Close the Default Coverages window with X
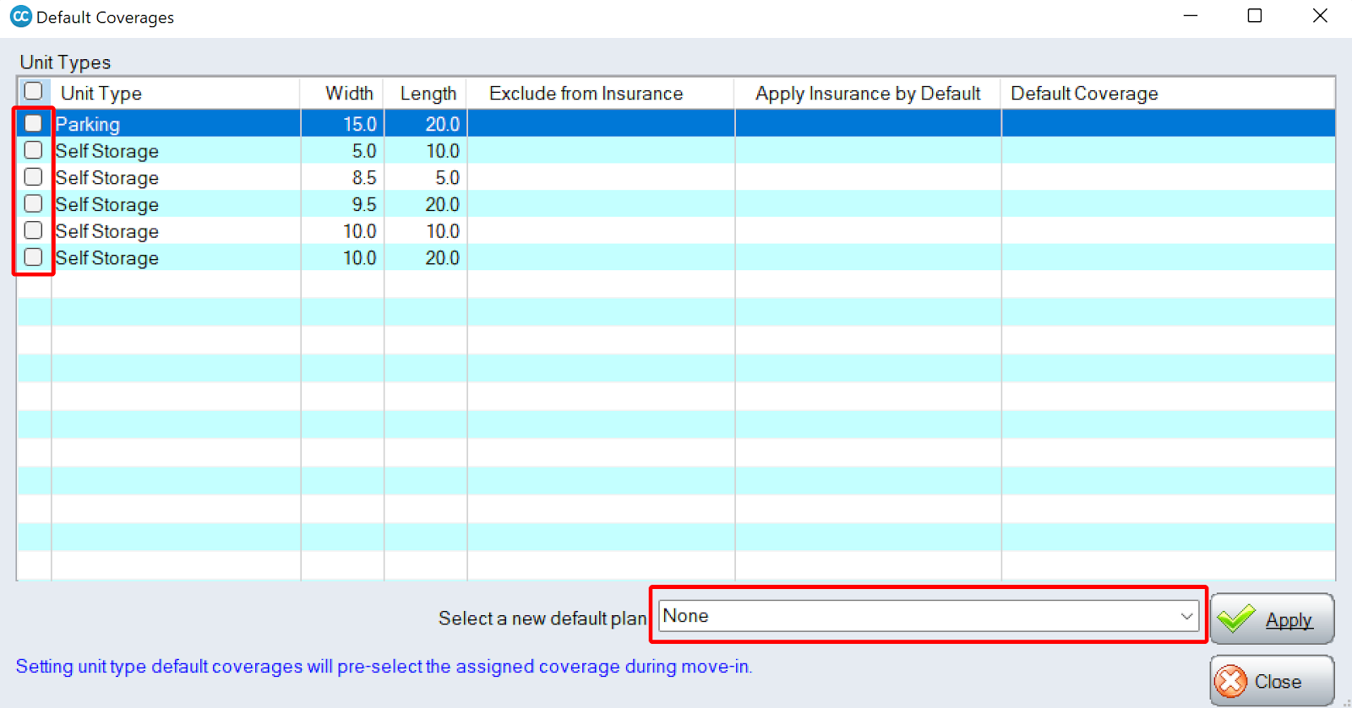The image size is (1352, 708). coord(1320,16)
